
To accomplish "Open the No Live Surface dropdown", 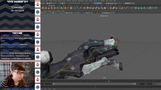I will pyautogui.click(x=86, y=3).
